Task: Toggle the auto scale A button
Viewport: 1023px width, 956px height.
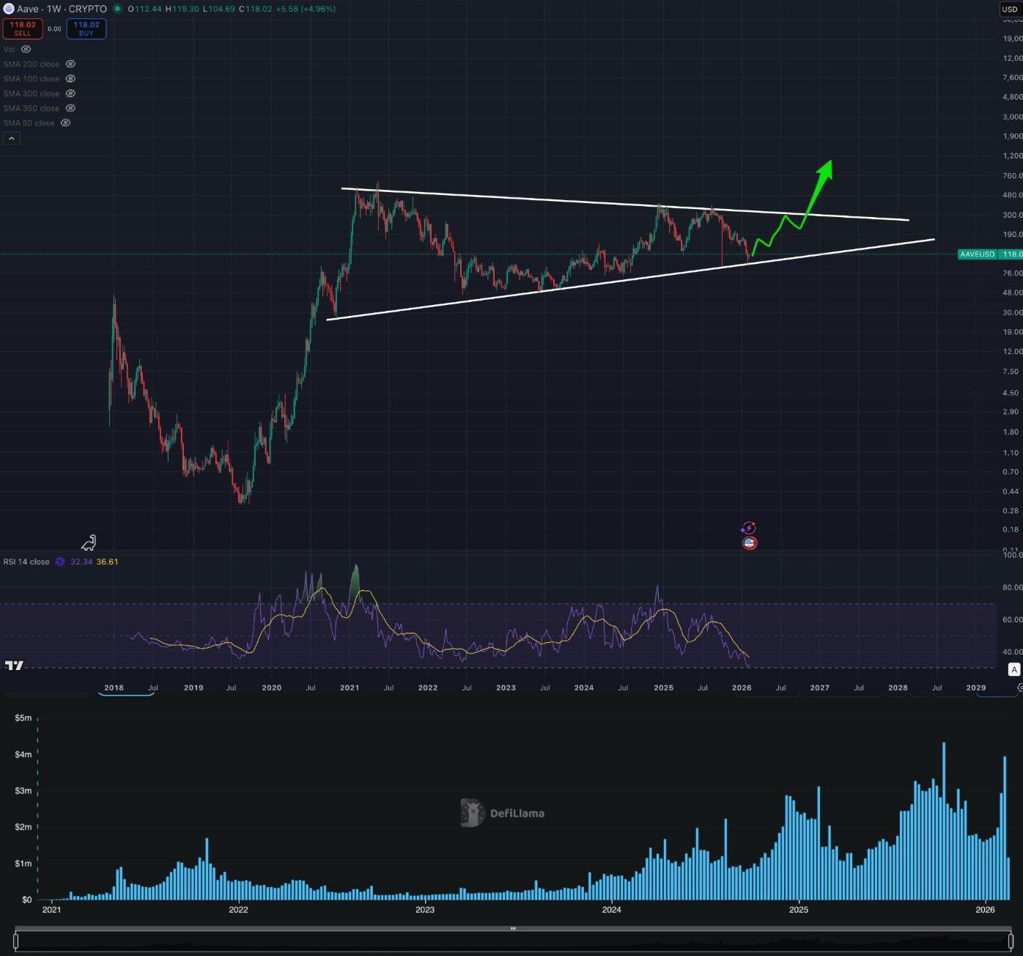Action: [1014, 669]
